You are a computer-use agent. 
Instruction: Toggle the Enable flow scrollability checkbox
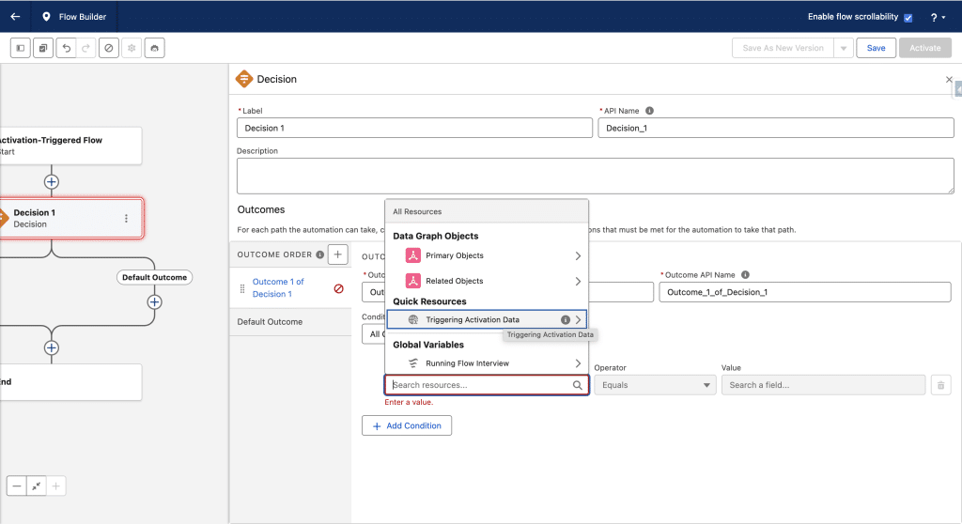(x=908, y=17)
